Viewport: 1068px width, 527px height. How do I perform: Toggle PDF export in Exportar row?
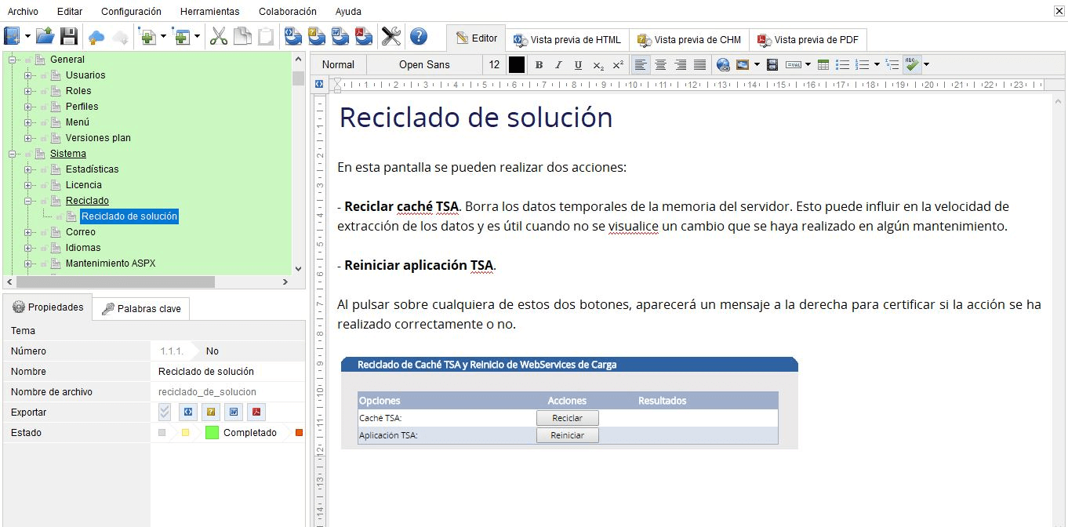point(256,412)
